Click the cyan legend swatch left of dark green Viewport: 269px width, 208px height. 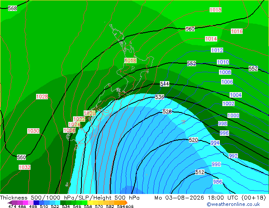(58, 202)
